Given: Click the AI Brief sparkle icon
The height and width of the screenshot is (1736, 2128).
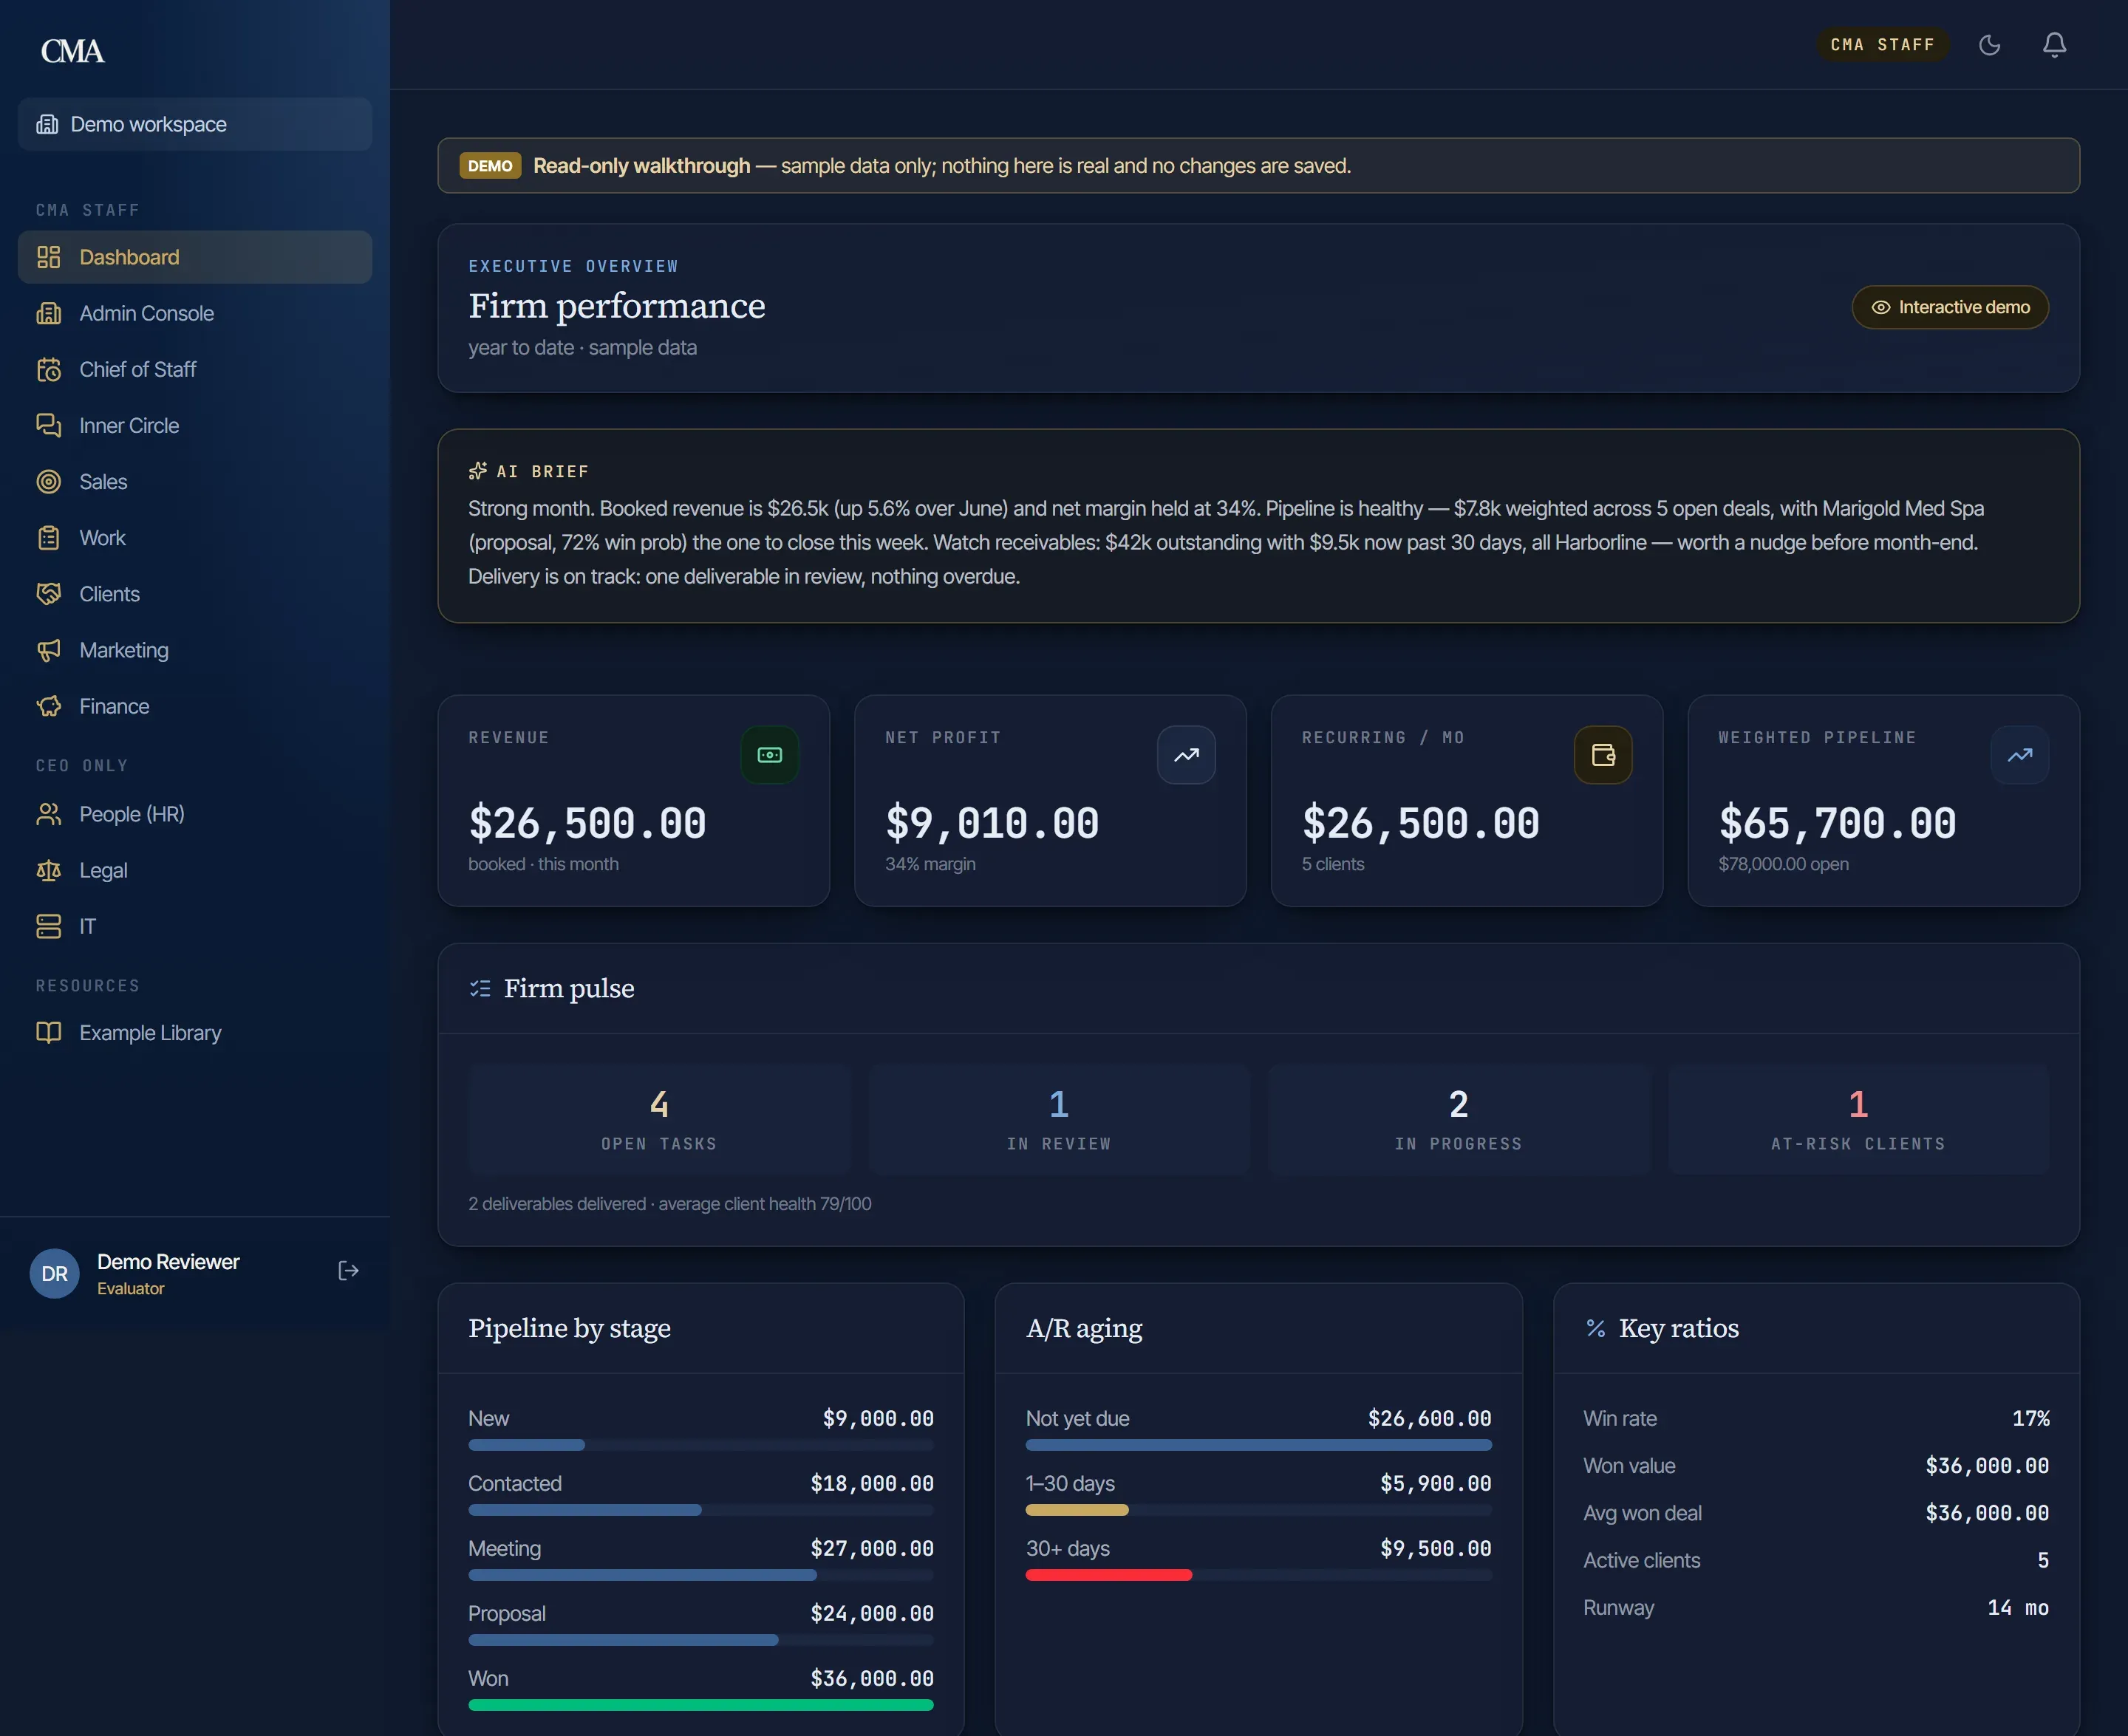Looking at the screenshot, I should point(478,471).
